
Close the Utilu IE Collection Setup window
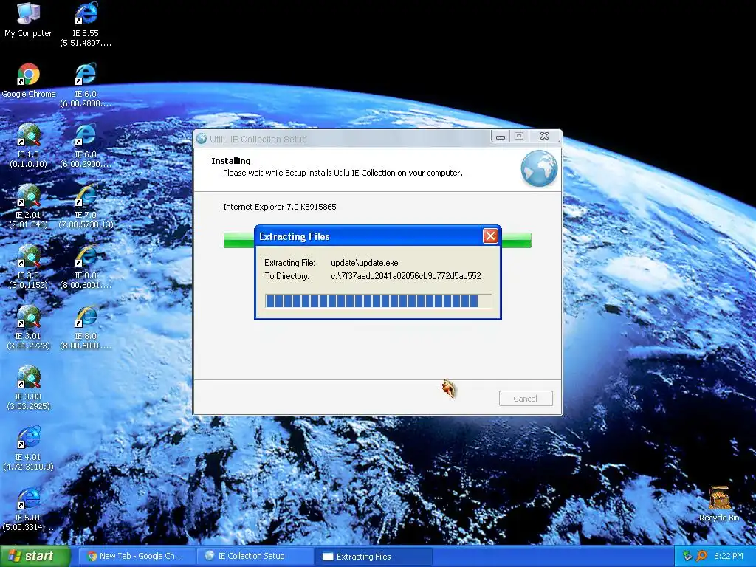[x=544, y=137]
